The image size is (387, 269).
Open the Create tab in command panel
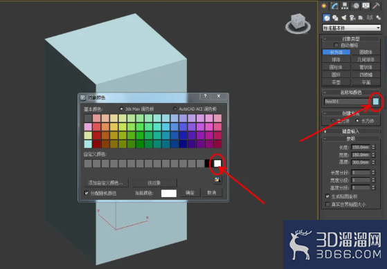click(324, 6)
